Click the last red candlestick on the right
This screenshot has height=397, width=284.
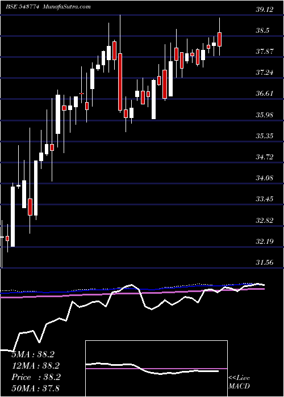(x=220, y=39)
